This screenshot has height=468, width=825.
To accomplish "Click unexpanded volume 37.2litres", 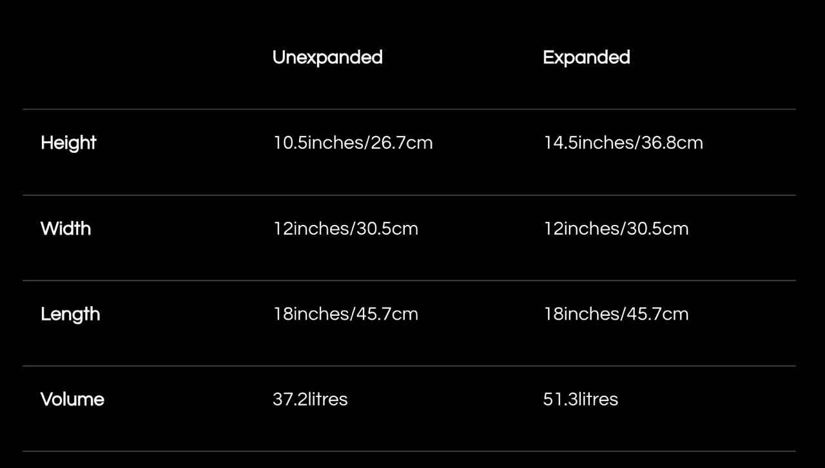I will (x=310, y=399).
